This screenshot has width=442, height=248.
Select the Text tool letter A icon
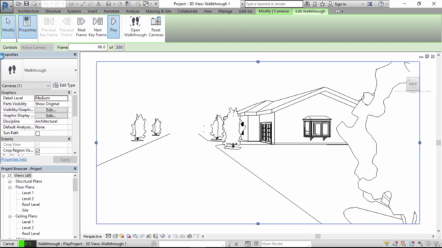click(99, 4)
